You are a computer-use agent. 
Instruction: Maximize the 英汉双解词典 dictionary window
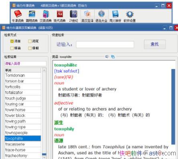171,28
